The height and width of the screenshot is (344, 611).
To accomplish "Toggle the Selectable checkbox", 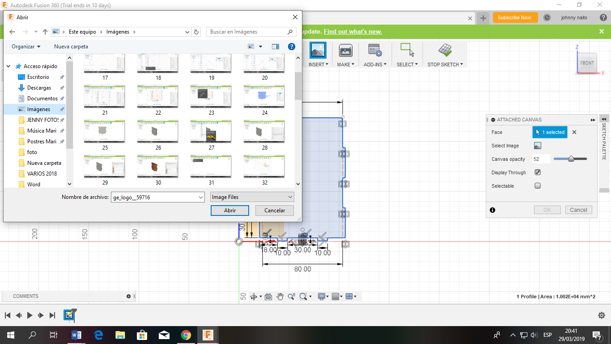I will 538,186.
